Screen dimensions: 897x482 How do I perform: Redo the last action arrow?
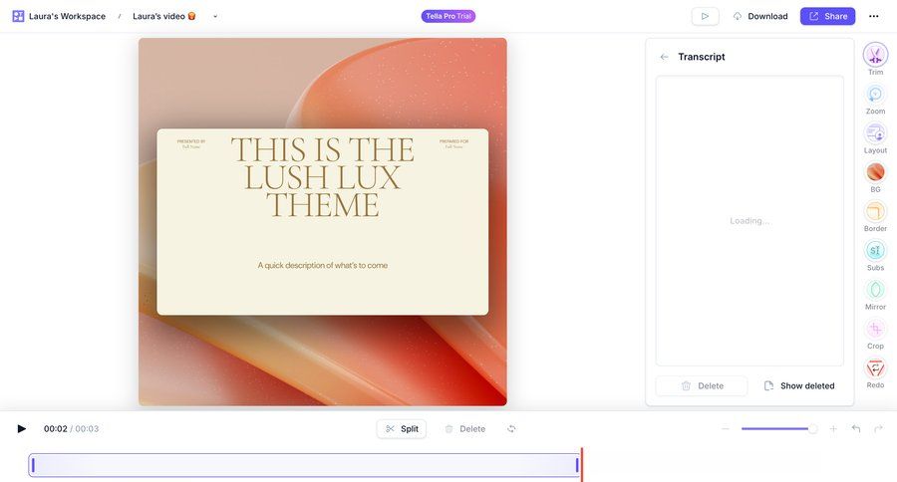pyautogui.click(x=878, y=429)
